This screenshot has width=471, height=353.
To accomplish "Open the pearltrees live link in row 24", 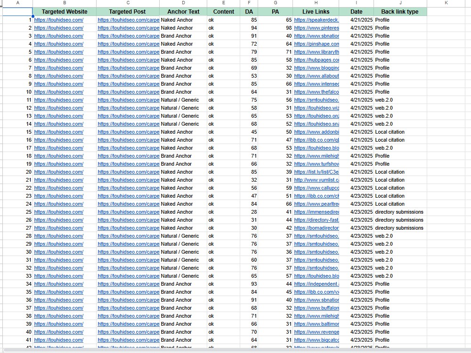I will 315,204.
